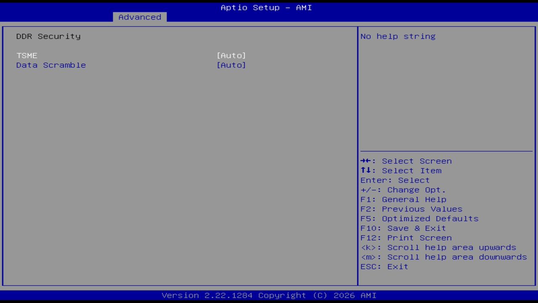Click the '+/-: Change Opt.' hint
Viewport: 538px width, 303px height.
click(403, 190)
